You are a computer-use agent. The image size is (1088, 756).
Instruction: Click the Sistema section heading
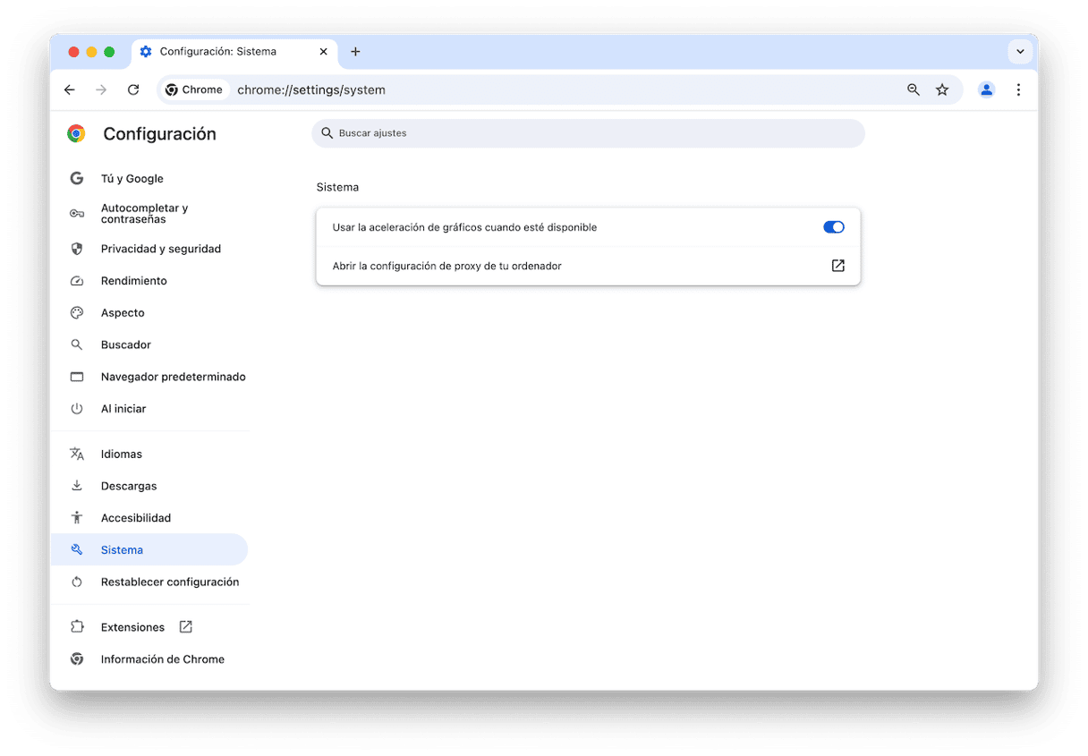coord(337,187)
